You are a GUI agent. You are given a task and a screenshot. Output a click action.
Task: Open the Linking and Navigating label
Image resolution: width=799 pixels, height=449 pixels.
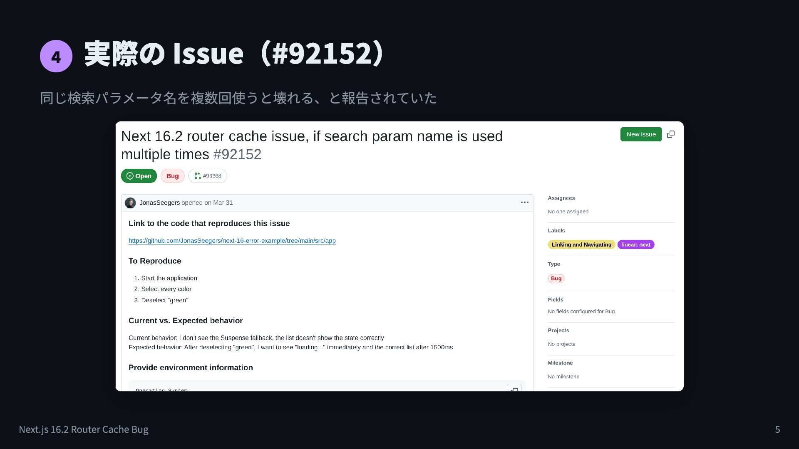(581, 244)
